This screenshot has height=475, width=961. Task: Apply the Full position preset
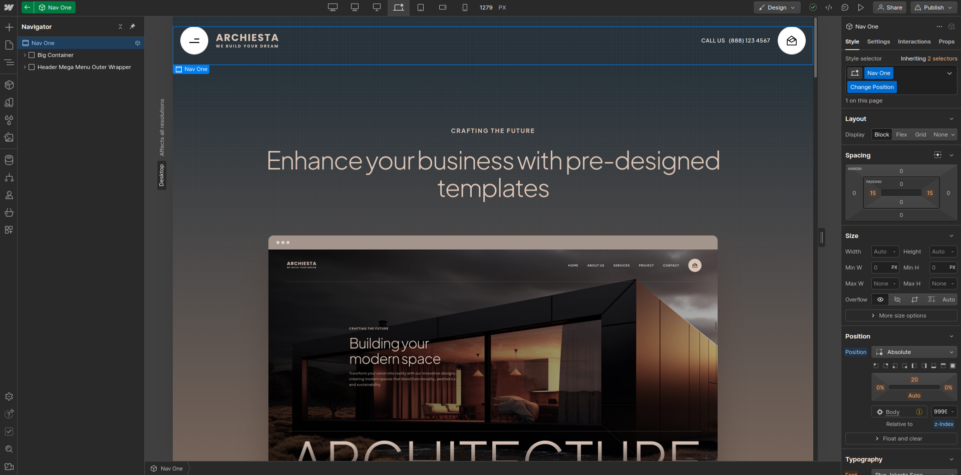tap(952, 366)
